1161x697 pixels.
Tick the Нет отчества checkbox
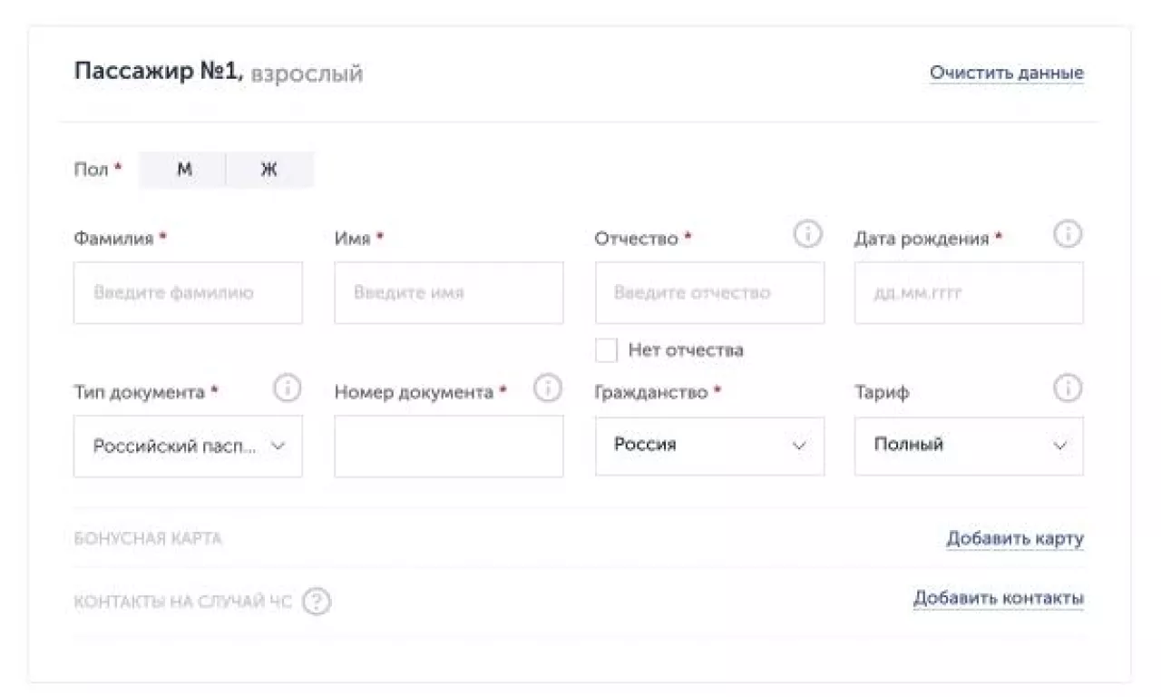(x=606, y=349)
